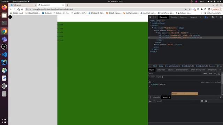This screenshot has height=125, width=223.
Task: Toggle match case Aa in search drawer
Action: pyautogui.click(x=150, y=101)
